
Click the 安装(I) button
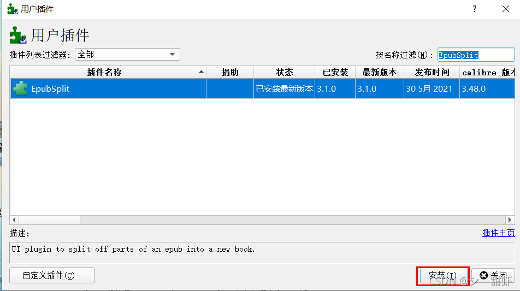[443, 275]
